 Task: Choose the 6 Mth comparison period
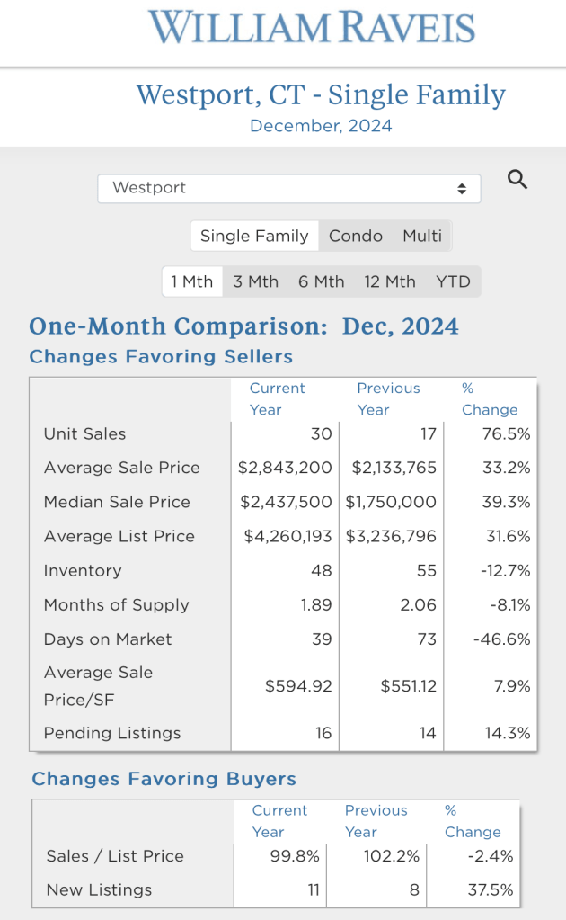322,281
